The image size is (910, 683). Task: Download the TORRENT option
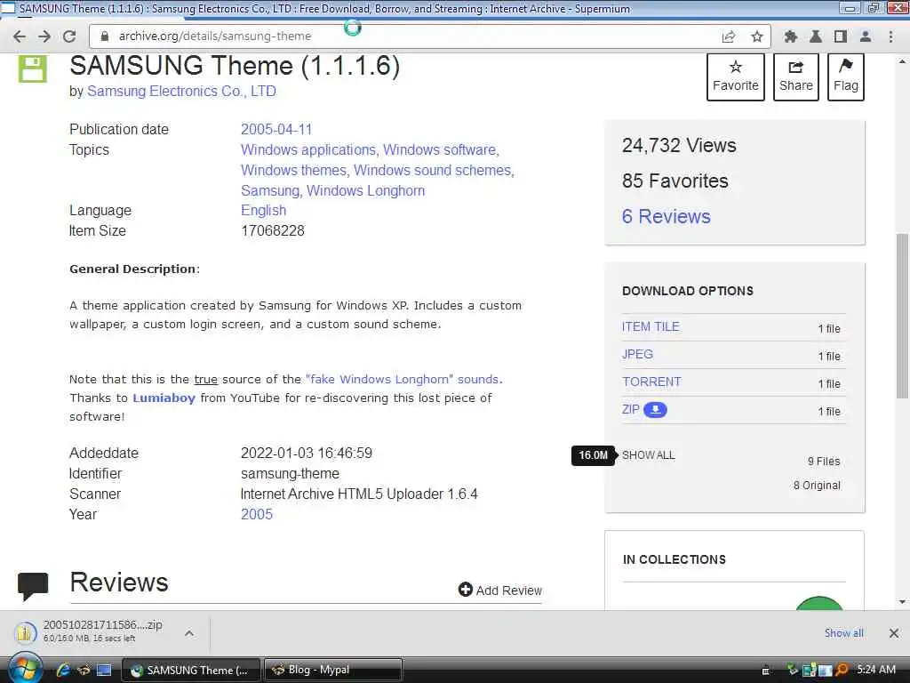click(651, 382)
